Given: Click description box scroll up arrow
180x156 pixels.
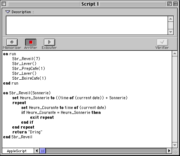Looking at the screenshot, I should [x=171, y=19].
